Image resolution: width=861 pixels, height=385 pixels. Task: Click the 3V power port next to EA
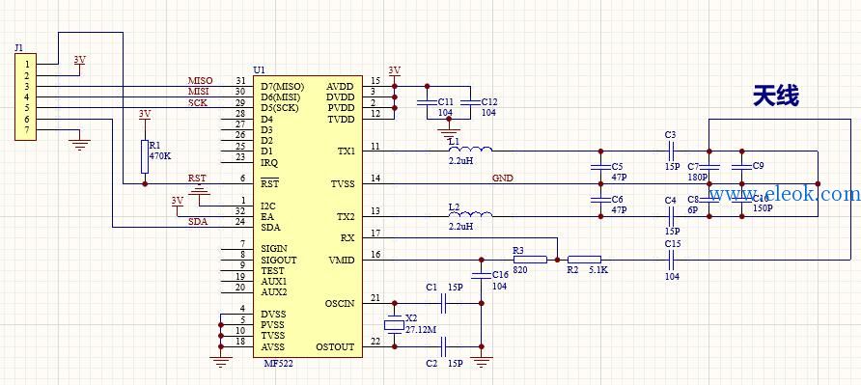point(177,202)
